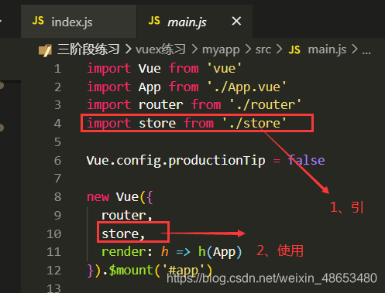The image size is (385, 293).
Task: Click the JS file icon in breadcrumb
Action: pos(294,49)
